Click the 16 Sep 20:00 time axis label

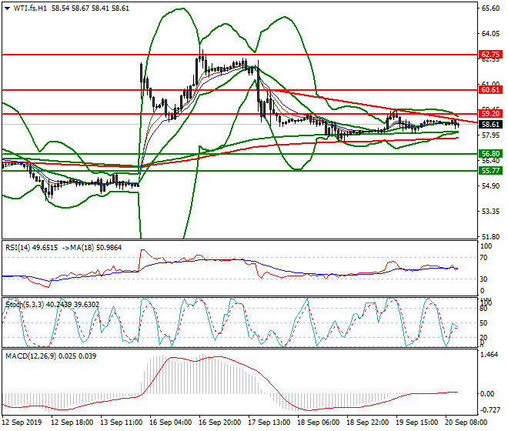tap(219, 423)
